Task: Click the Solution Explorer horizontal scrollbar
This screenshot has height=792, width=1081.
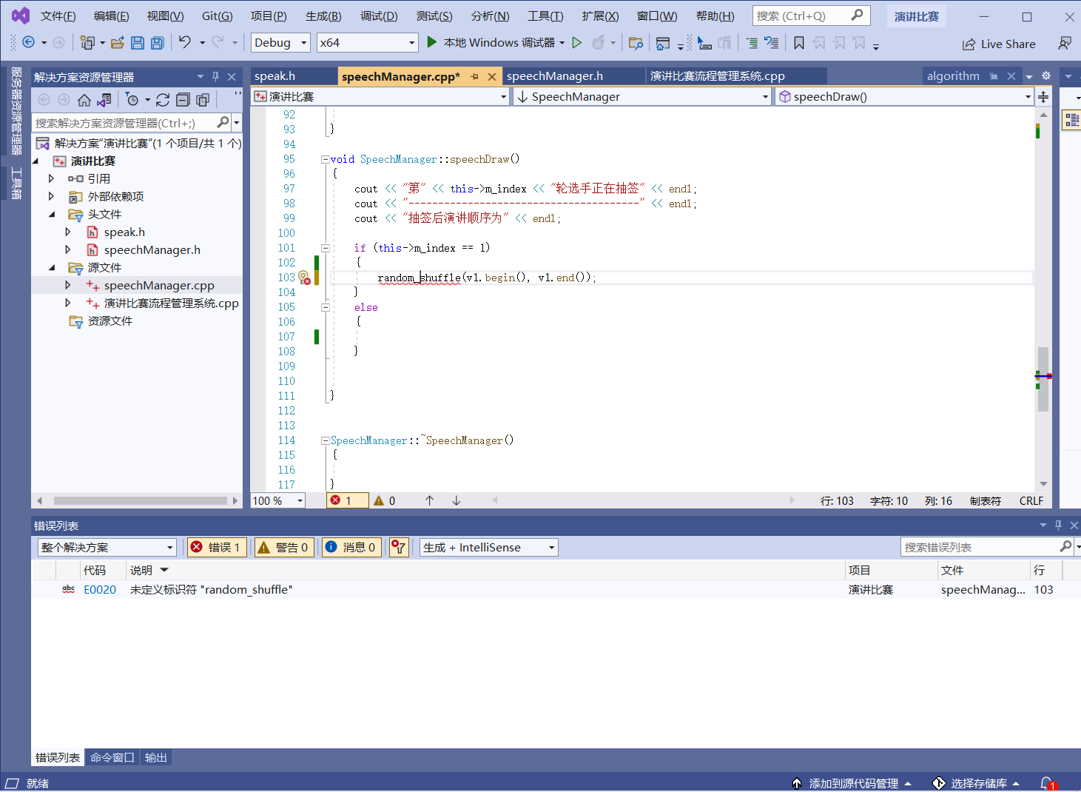Action: point(141,501)
